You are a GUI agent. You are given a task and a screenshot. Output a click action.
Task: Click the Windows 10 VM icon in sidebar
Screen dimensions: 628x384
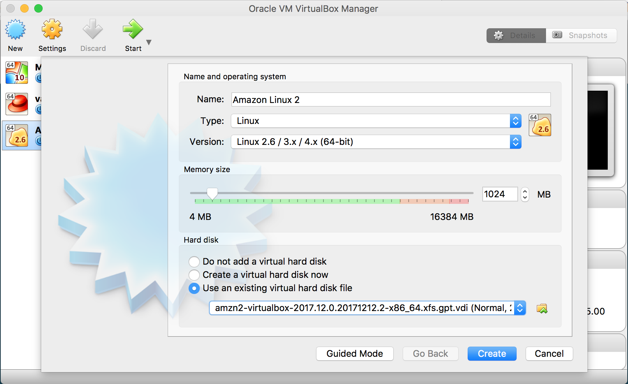click(17, 72)
